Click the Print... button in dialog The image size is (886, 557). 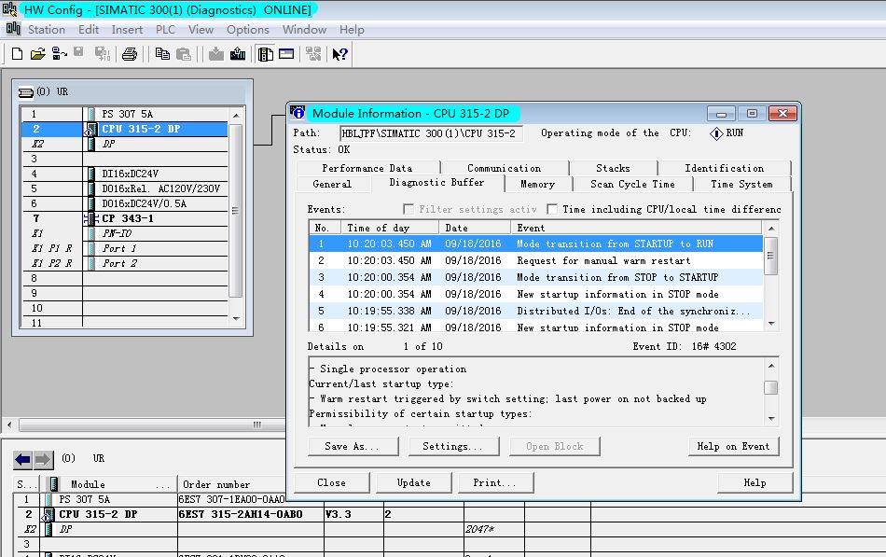[495, 482]
